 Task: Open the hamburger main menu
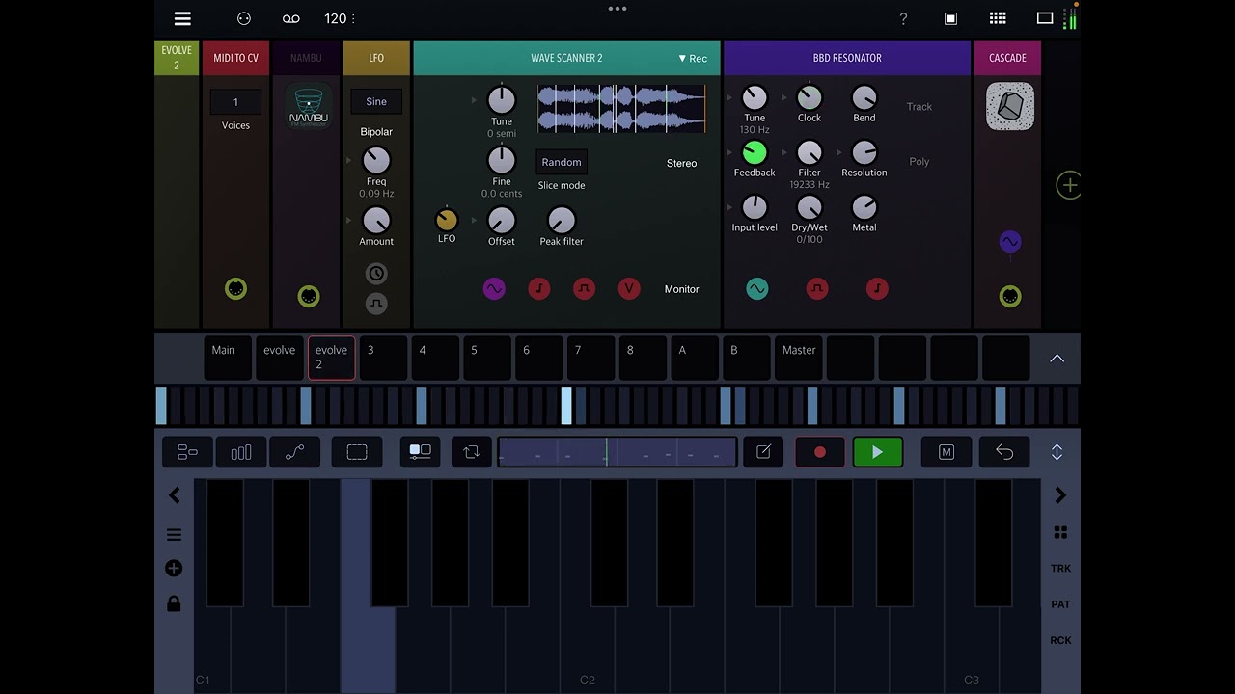182,18
